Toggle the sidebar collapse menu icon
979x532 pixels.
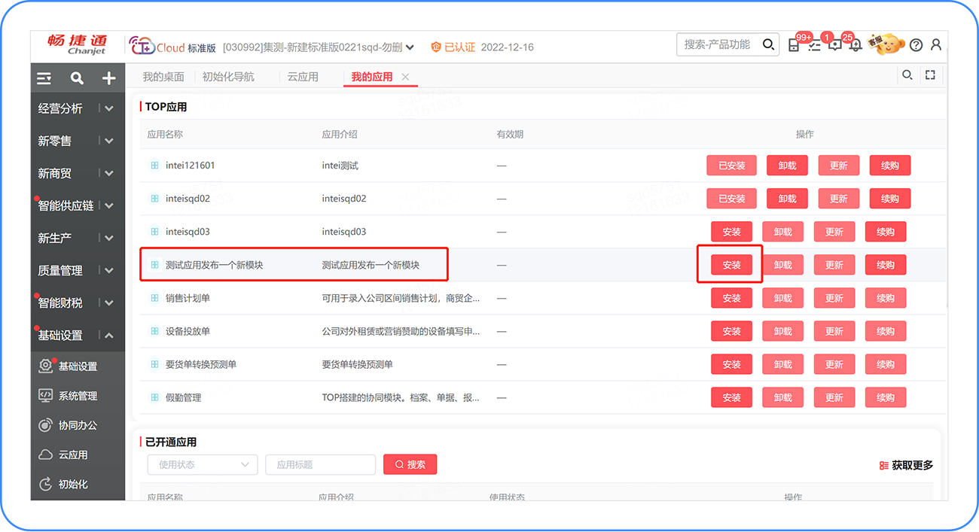pos(44,78)
